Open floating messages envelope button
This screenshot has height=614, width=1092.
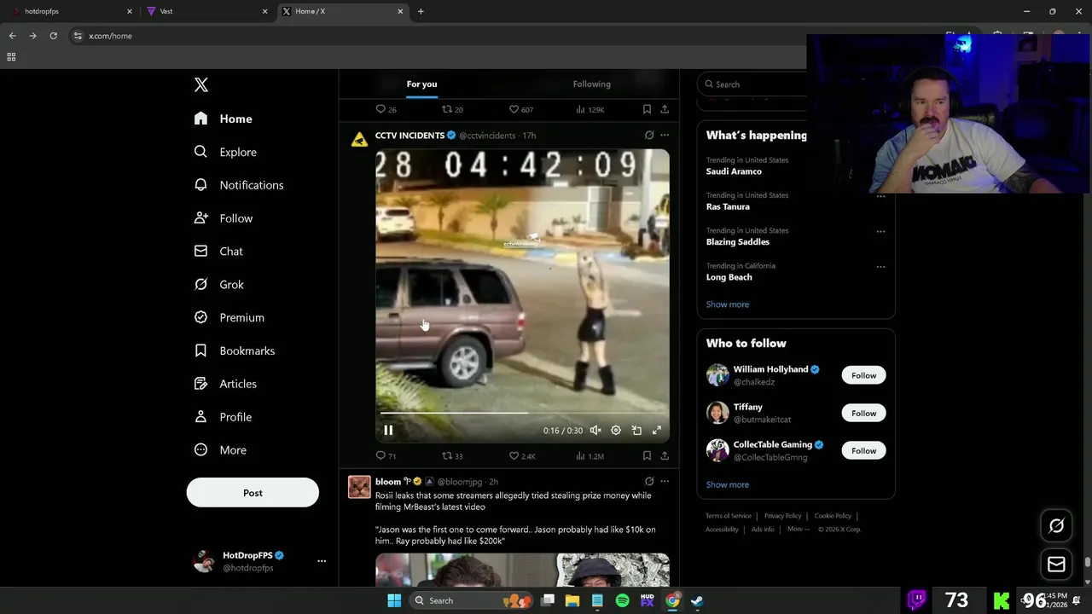coord(1056,564)
